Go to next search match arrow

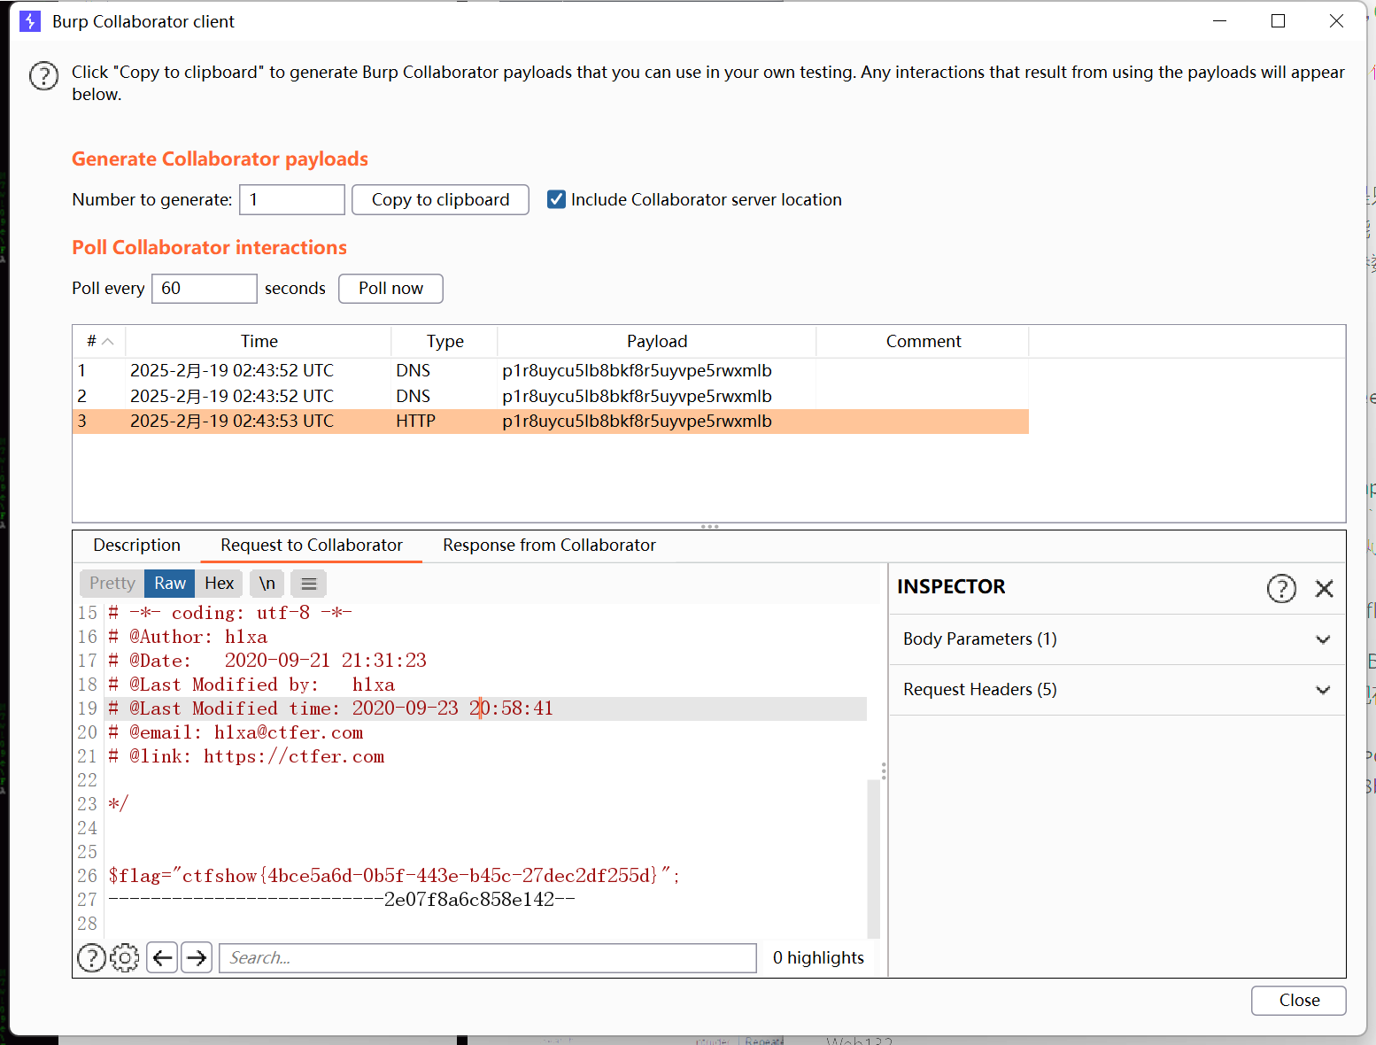pos(197,957)
